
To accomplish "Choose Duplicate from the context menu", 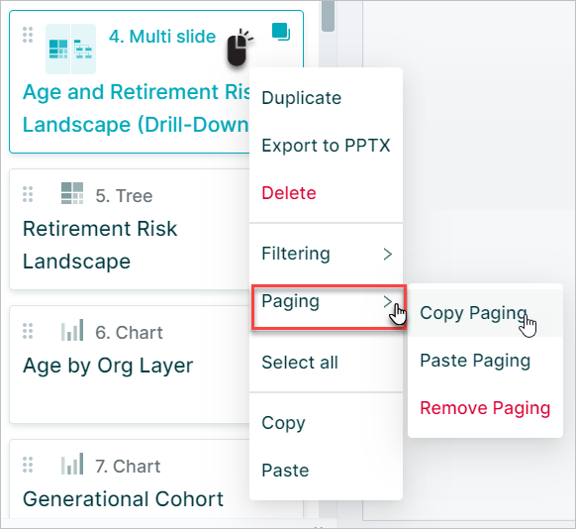I will click(301, 98).
